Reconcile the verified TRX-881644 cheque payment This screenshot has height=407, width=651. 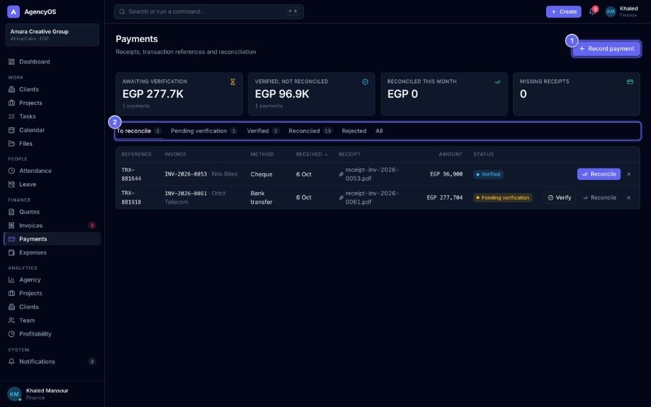(x=599, y=174)
